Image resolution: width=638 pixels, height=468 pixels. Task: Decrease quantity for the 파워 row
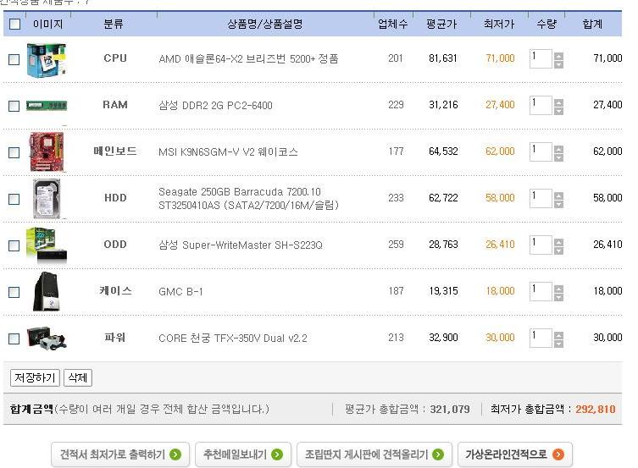(558, 344)
